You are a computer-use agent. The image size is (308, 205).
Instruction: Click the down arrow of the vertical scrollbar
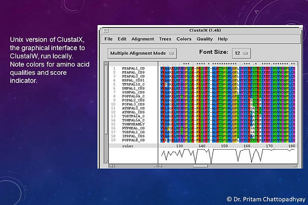pyautogui.click(x=106, y=161)
